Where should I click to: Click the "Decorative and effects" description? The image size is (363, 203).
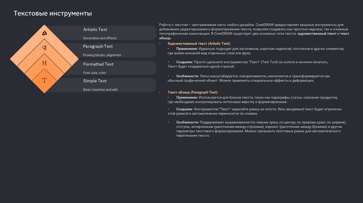pos(100,38)
